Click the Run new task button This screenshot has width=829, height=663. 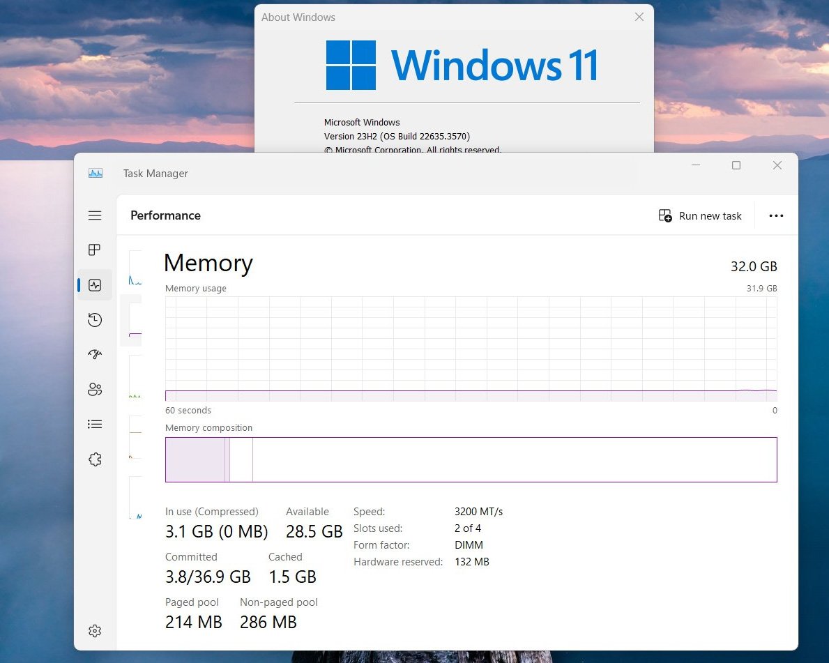(700, 216)
